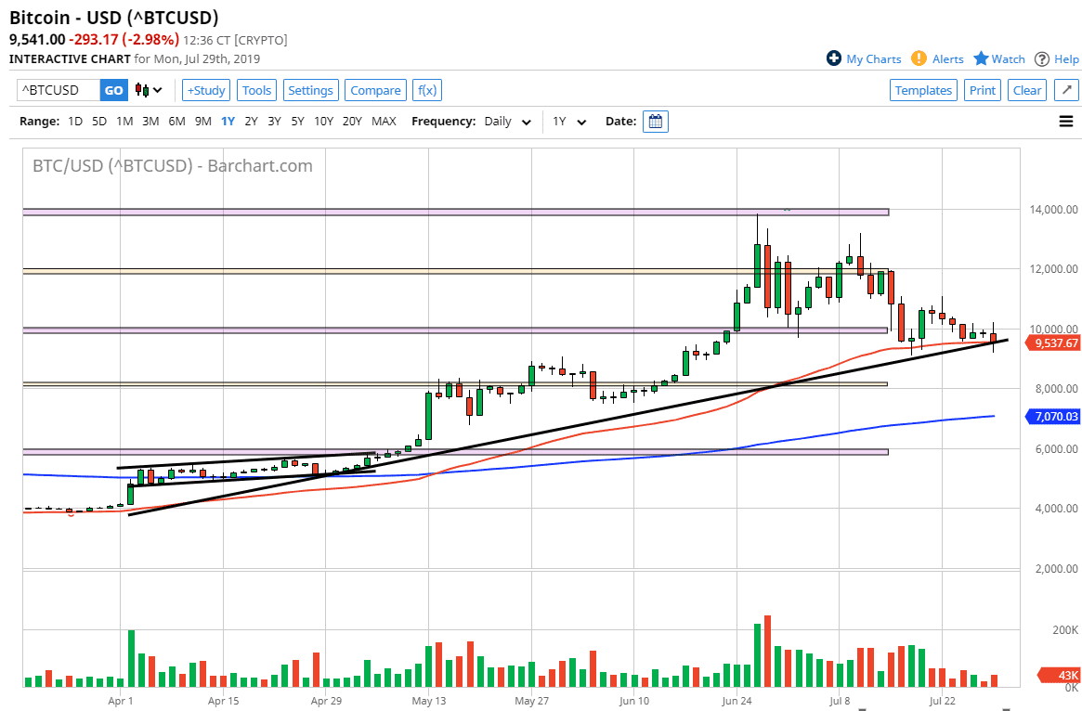The image size is (1082, 711).
Task: Switch the range to MAX
Action: (383, 121)
